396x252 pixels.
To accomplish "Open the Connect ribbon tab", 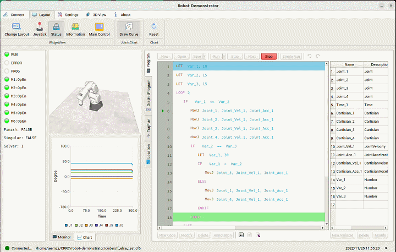I will point(14,15).
